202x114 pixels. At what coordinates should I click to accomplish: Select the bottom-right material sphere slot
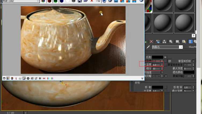[184, 23]
